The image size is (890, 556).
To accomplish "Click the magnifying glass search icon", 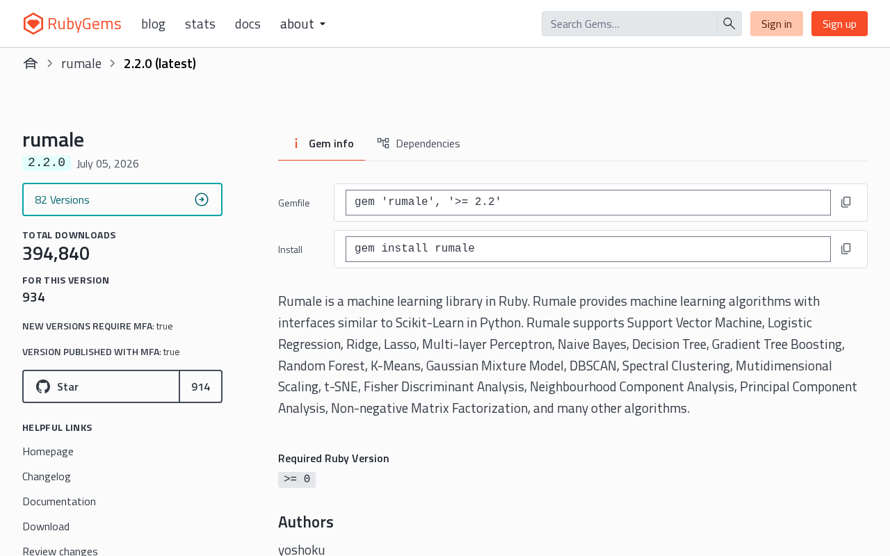I will [x=729, y=24].
